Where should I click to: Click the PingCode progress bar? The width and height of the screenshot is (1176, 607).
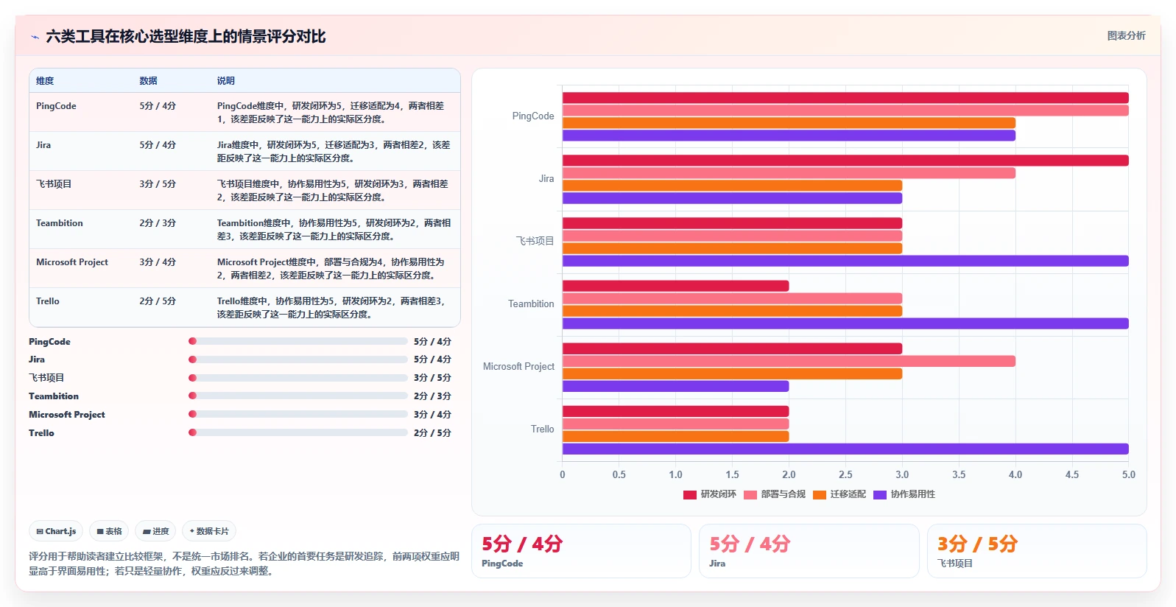click(298, 341)
